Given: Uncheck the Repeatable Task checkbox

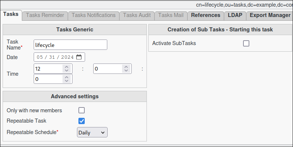Looking at the screenshot, I should pos(81,121).
